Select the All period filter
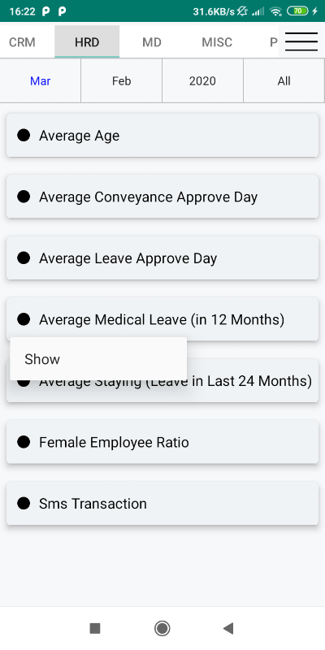This screenshot has width=325, height=650. 284,80
